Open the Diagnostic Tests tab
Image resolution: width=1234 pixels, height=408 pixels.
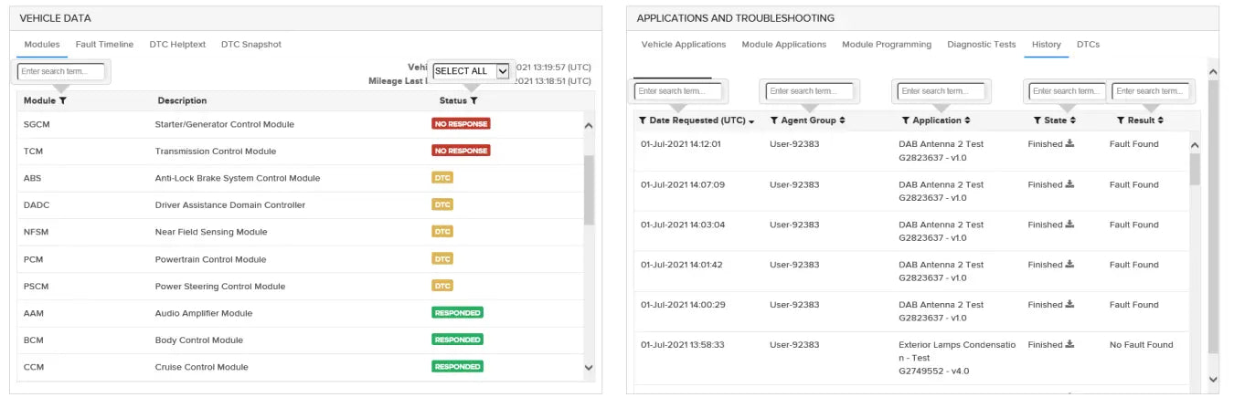tap(981, 44)
